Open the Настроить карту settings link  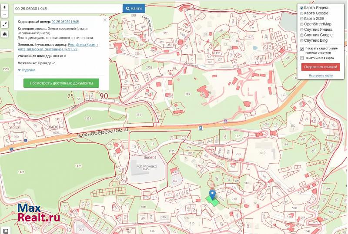(321, 76)
